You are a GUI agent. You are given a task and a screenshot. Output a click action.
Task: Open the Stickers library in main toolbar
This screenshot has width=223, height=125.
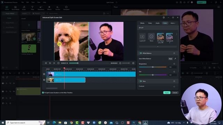coord(58,8)
